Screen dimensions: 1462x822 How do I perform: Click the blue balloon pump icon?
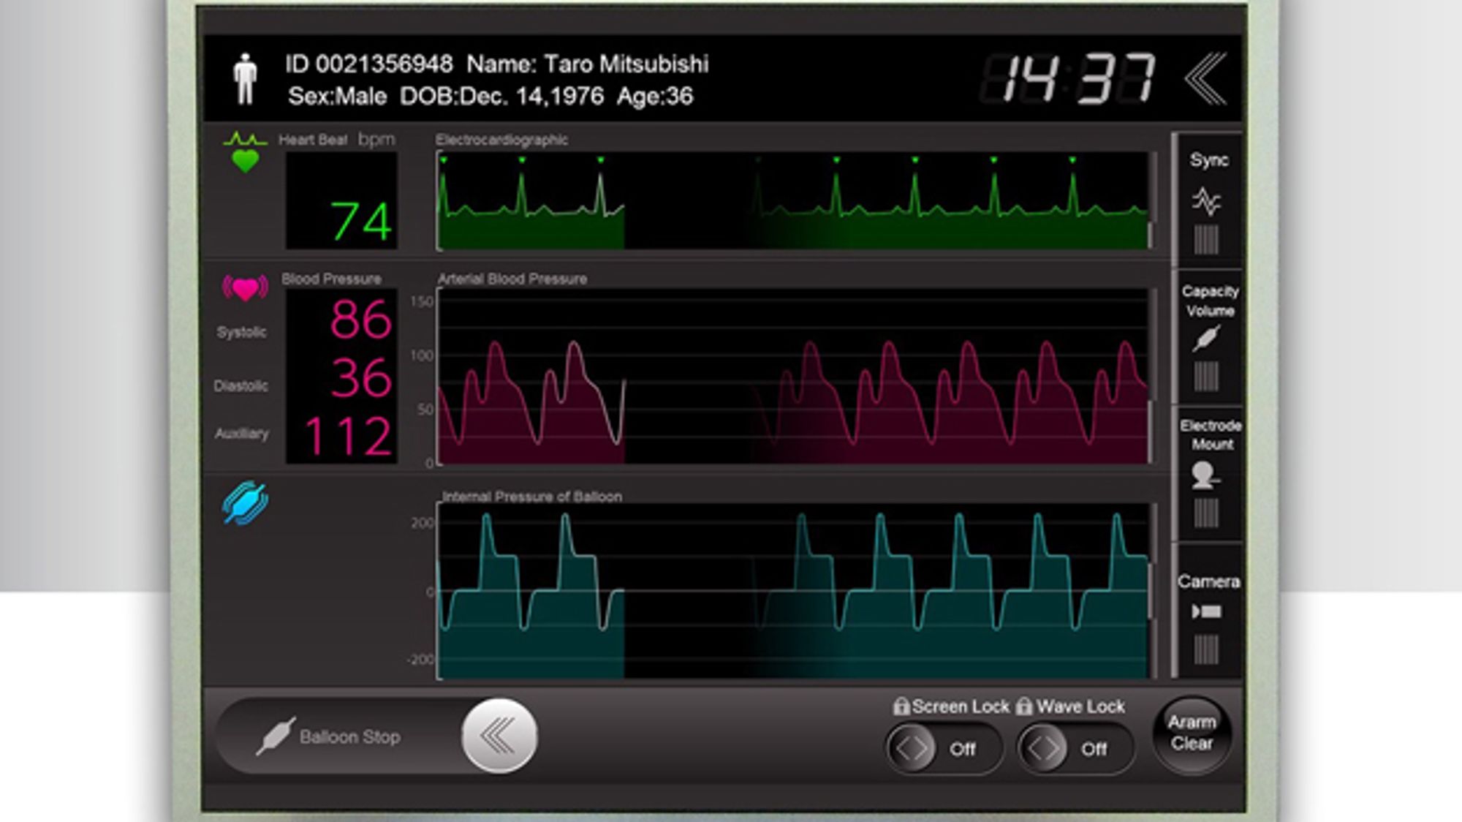[245, 503]
